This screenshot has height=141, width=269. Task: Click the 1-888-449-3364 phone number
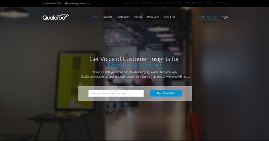coord(53,3)
